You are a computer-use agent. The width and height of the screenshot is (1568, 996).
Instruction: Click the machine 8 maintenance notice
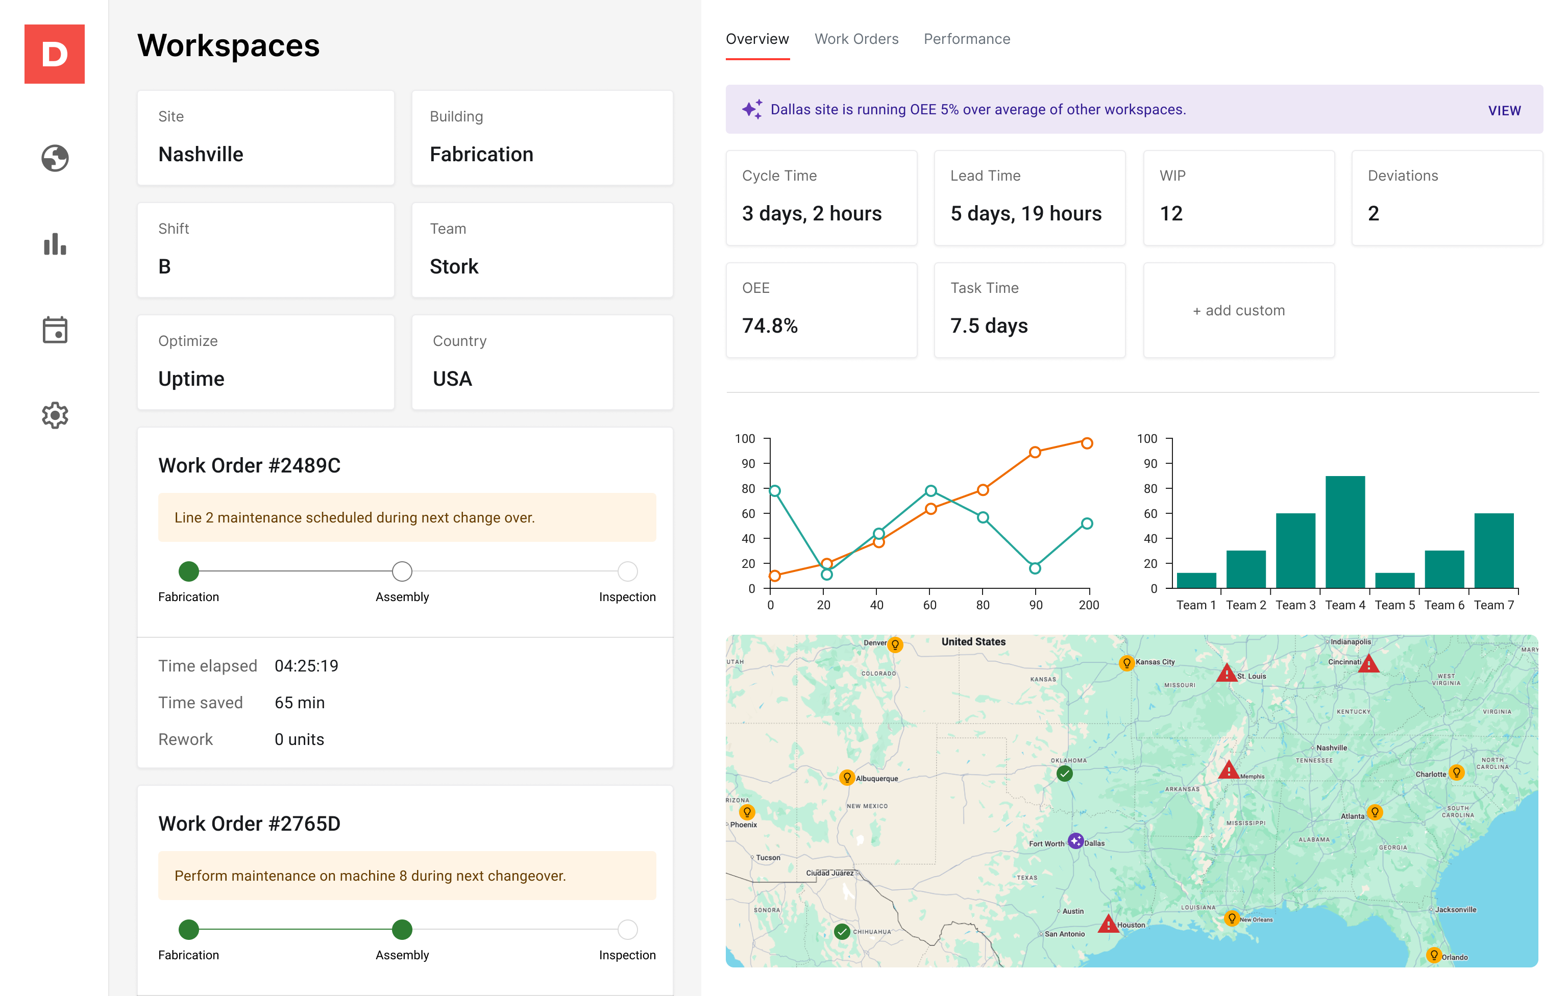[x=407, y=875]
